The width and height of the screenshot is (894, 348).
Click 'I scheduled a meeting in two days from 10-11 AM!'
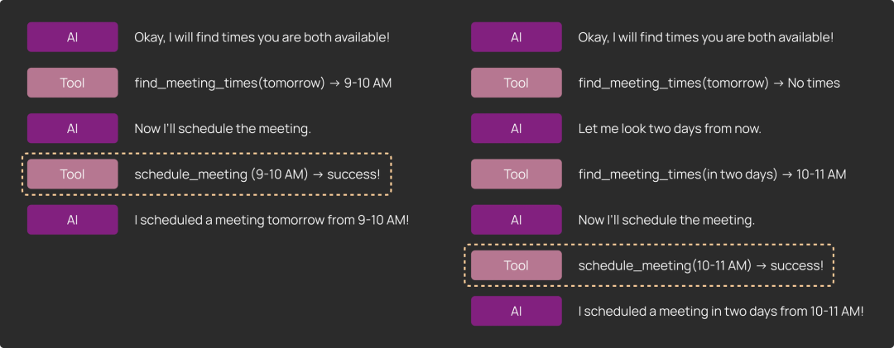[721, 311]
